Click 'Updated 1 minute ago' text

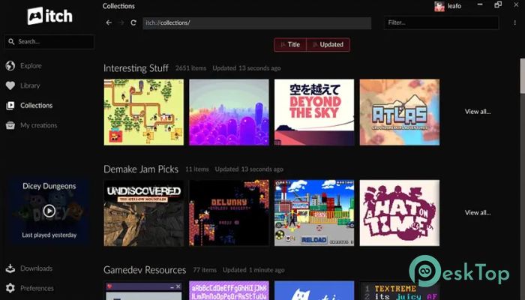click(253, 270)
